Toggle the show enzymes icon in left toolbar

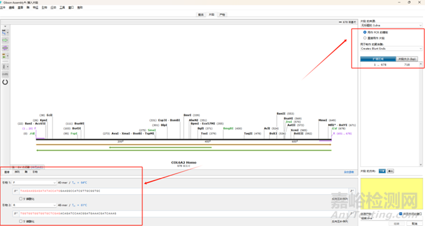pyautogui.click(x=4, y=32)
